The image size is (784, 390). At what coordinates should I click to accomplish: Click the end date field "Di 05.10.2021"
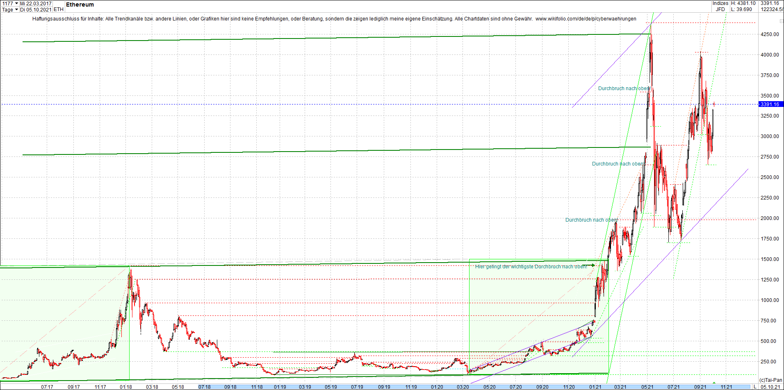click(36, 9)
